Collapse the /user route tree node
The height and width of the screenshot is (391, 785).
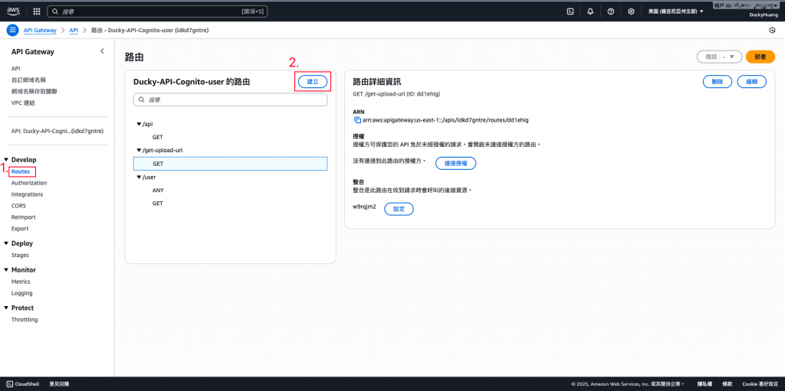click(x=140, y=177)
